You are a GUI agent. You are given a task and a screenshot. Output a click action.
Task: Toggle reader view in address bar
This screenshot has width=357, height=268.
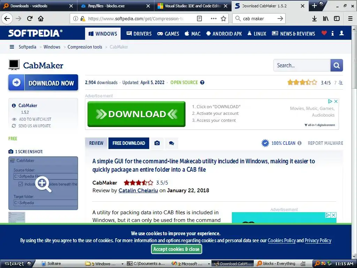[x=199, y=18]
